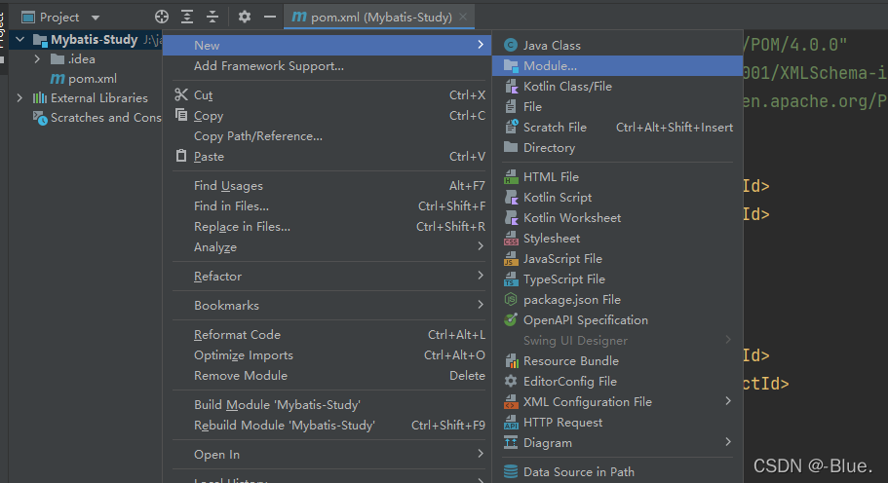This screenshot has width=888, height=483.
Task: Click the Directory folder icon
Action: (x=511, y=148)
